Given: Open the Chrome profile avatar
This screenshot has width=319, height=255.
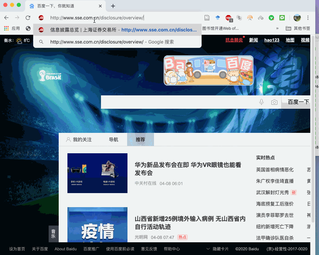Looking at the screenshot, I should [x=297, y=18].
